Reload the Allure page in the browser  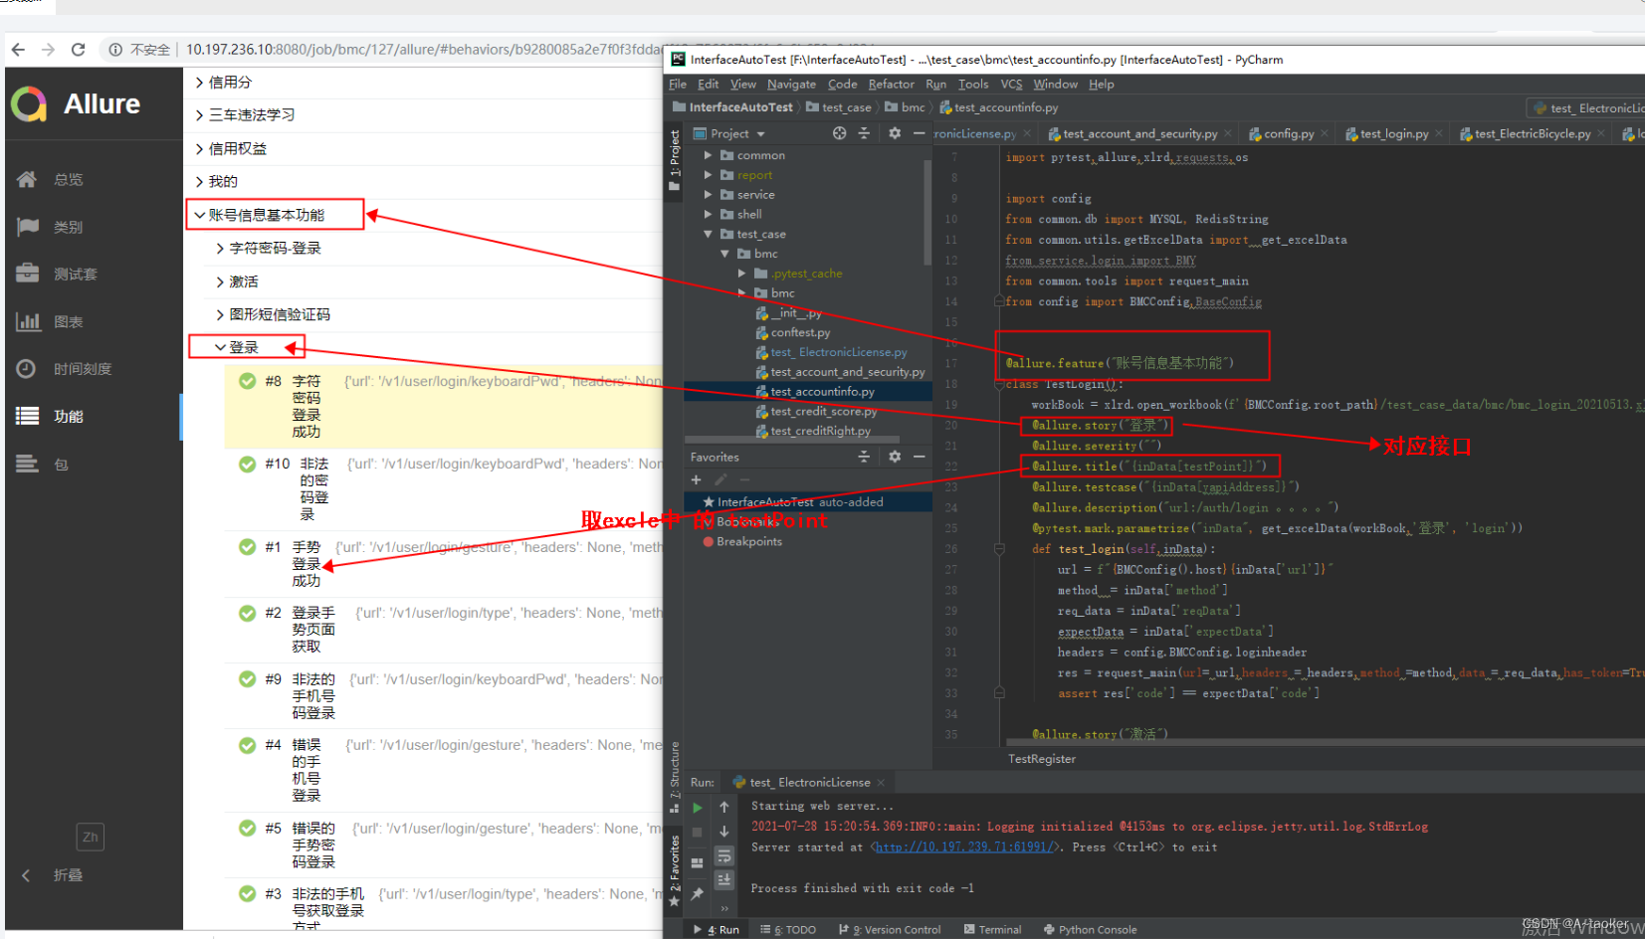coord(79,49)
